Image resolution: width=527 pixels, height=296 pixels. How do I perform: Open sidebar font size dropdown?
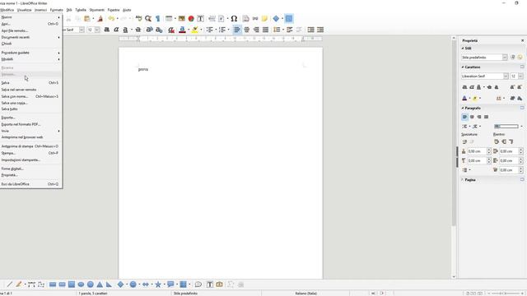(520, 76)
